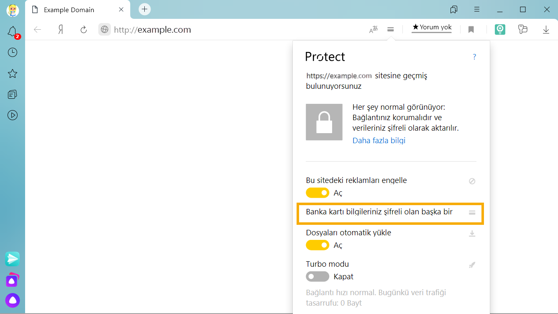Screen dimensions: 558x314
Task: Go back with the arrow button
Action: point(38,29)
